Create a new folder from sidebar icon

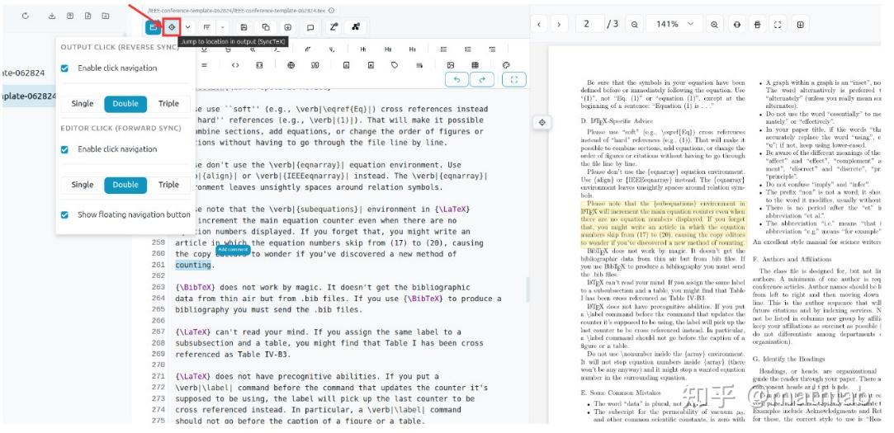[x=106, y=16]
